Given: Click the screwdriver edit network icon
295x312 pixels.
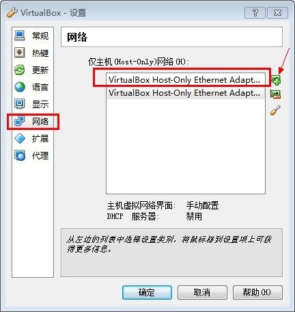Looking at the screenshot, I should click(275, 110).
